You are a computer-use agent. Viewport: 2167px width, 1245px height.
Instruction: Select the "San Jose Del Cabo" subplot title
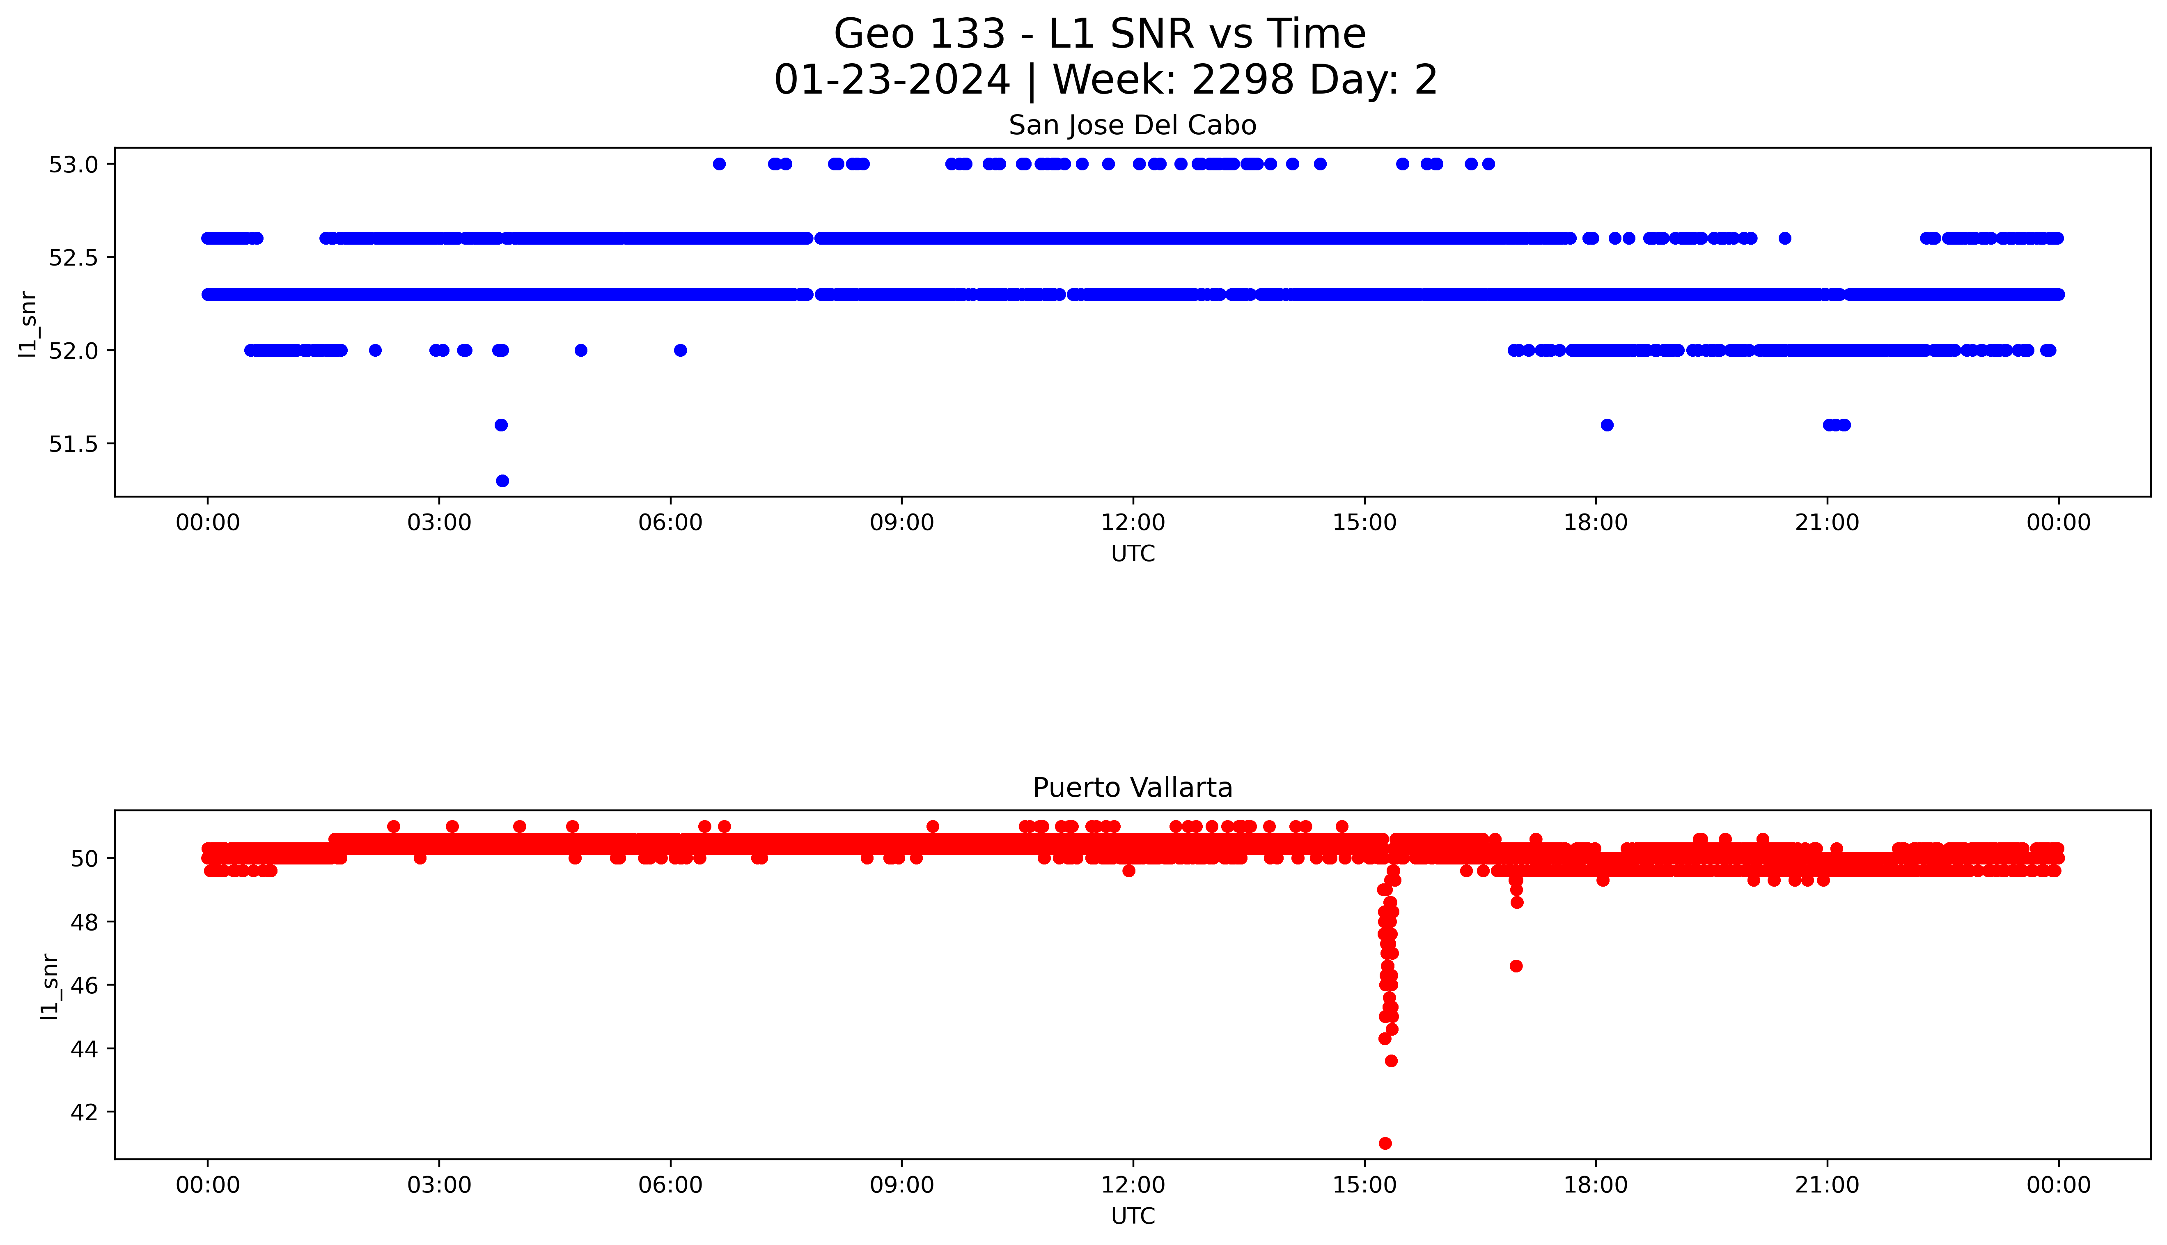pos(1132,126)
